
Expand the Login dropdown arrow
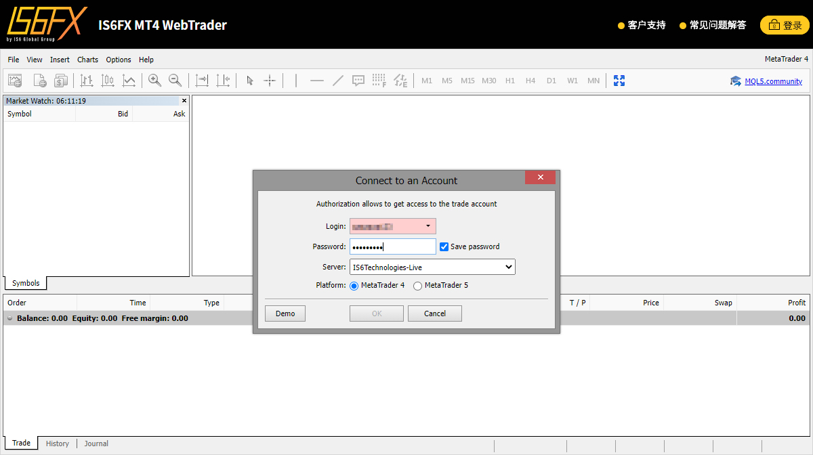(428, 226)
